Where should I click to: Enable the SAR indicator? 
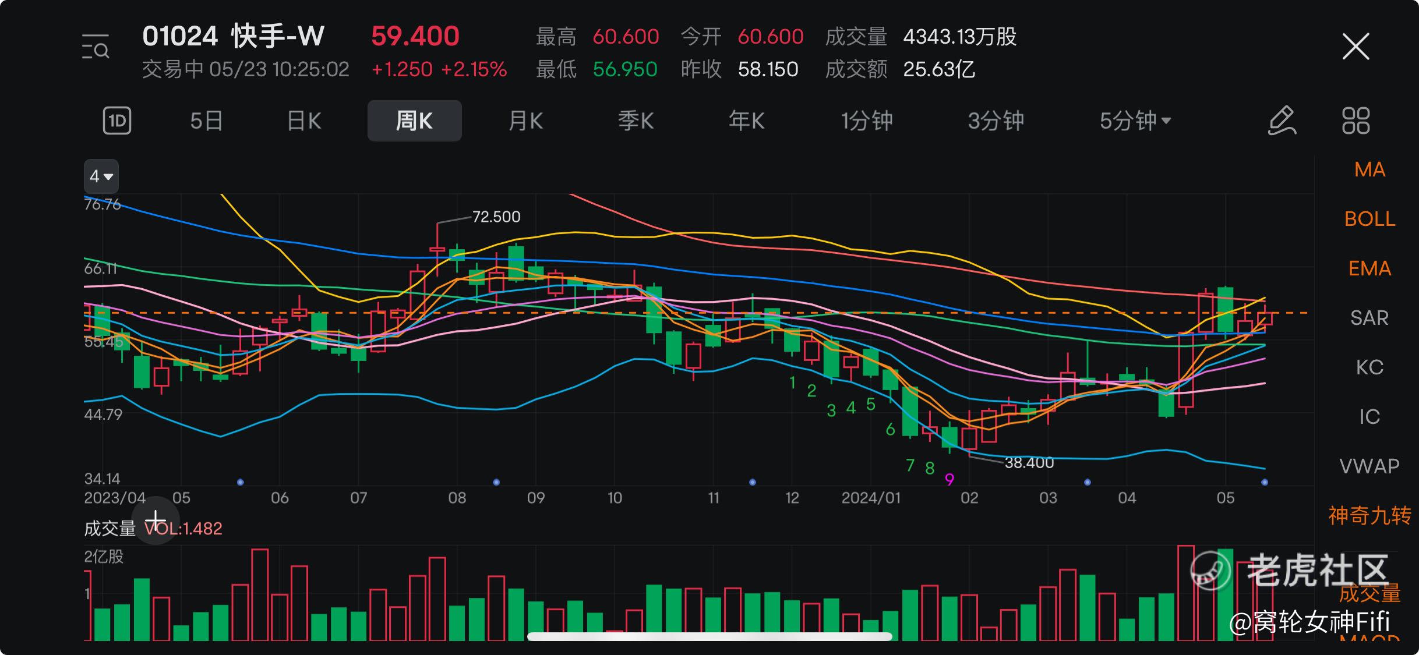coord(1369,318)
